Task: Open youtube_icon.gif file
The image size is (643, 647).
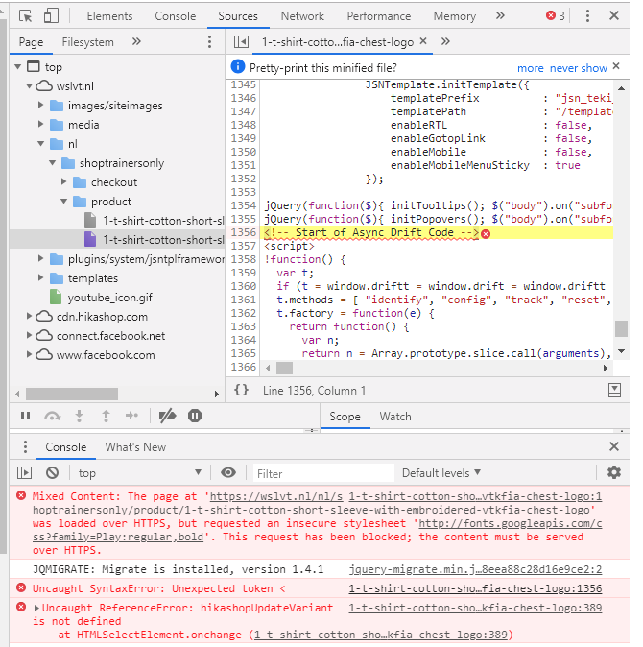Action: tap(109, 298)
